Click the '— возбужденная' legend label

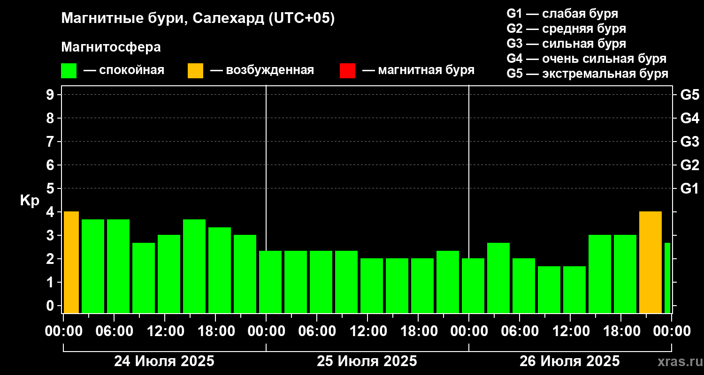tap(262, 70)
